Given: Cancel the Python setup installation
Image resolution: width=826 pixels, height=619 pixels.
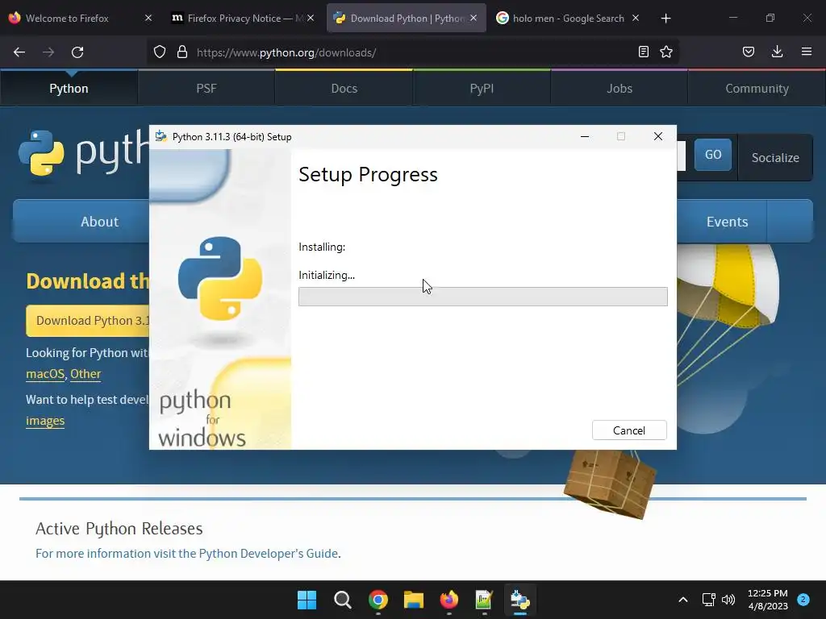Looking at the screenshot, I should (x=629, y=430).
